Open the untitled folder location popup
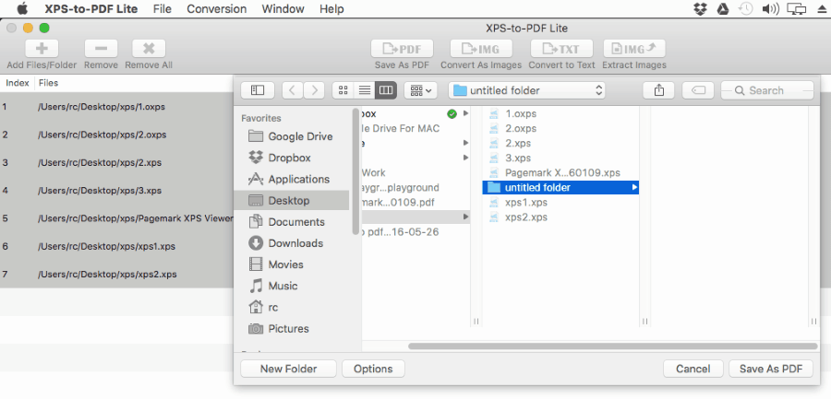 pyautogui.click(x=527, y=90)
